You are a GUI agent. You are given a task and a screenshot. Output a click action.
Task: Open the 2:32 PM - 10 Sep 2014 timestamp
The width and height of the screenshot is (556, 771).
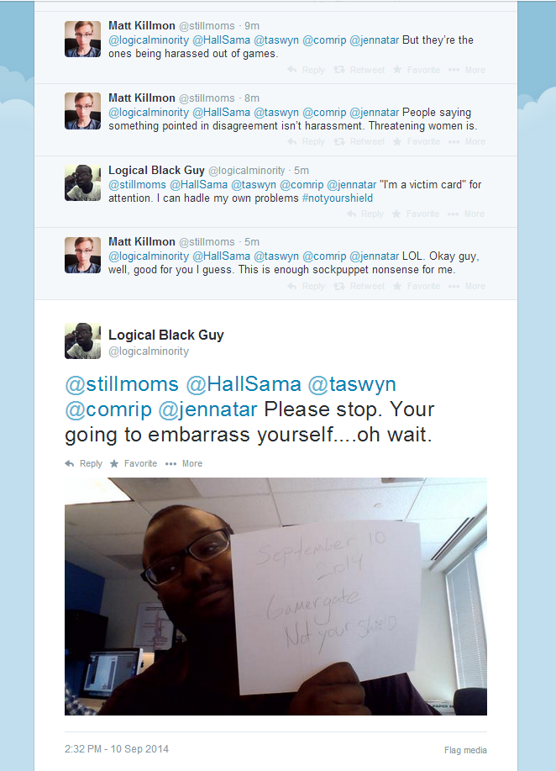point(117,749)
